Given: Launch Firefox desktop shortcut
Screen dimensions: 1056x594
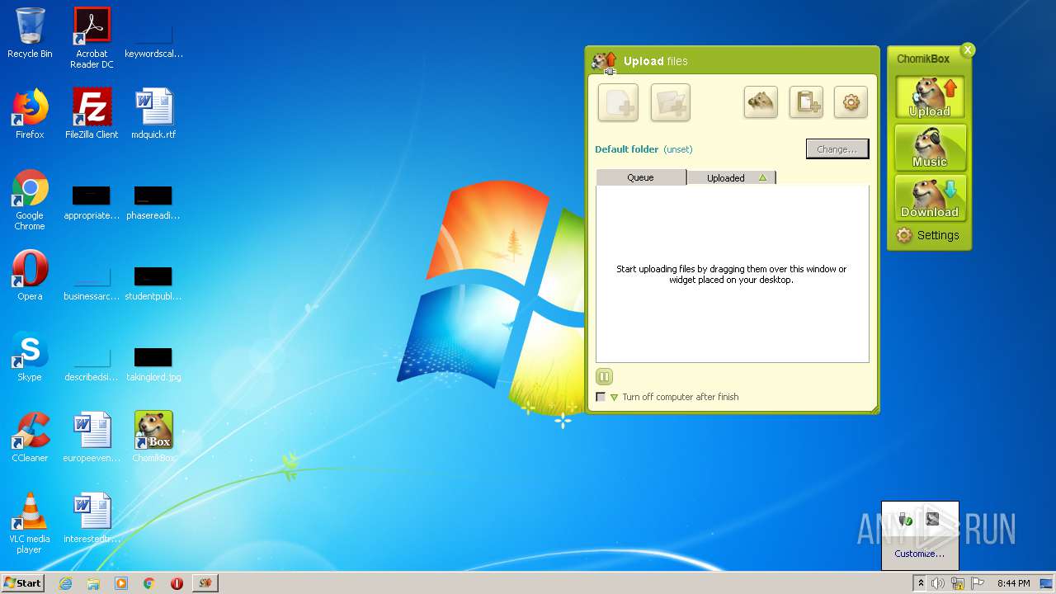Looking at the screenshot, I should click(30, 114).
